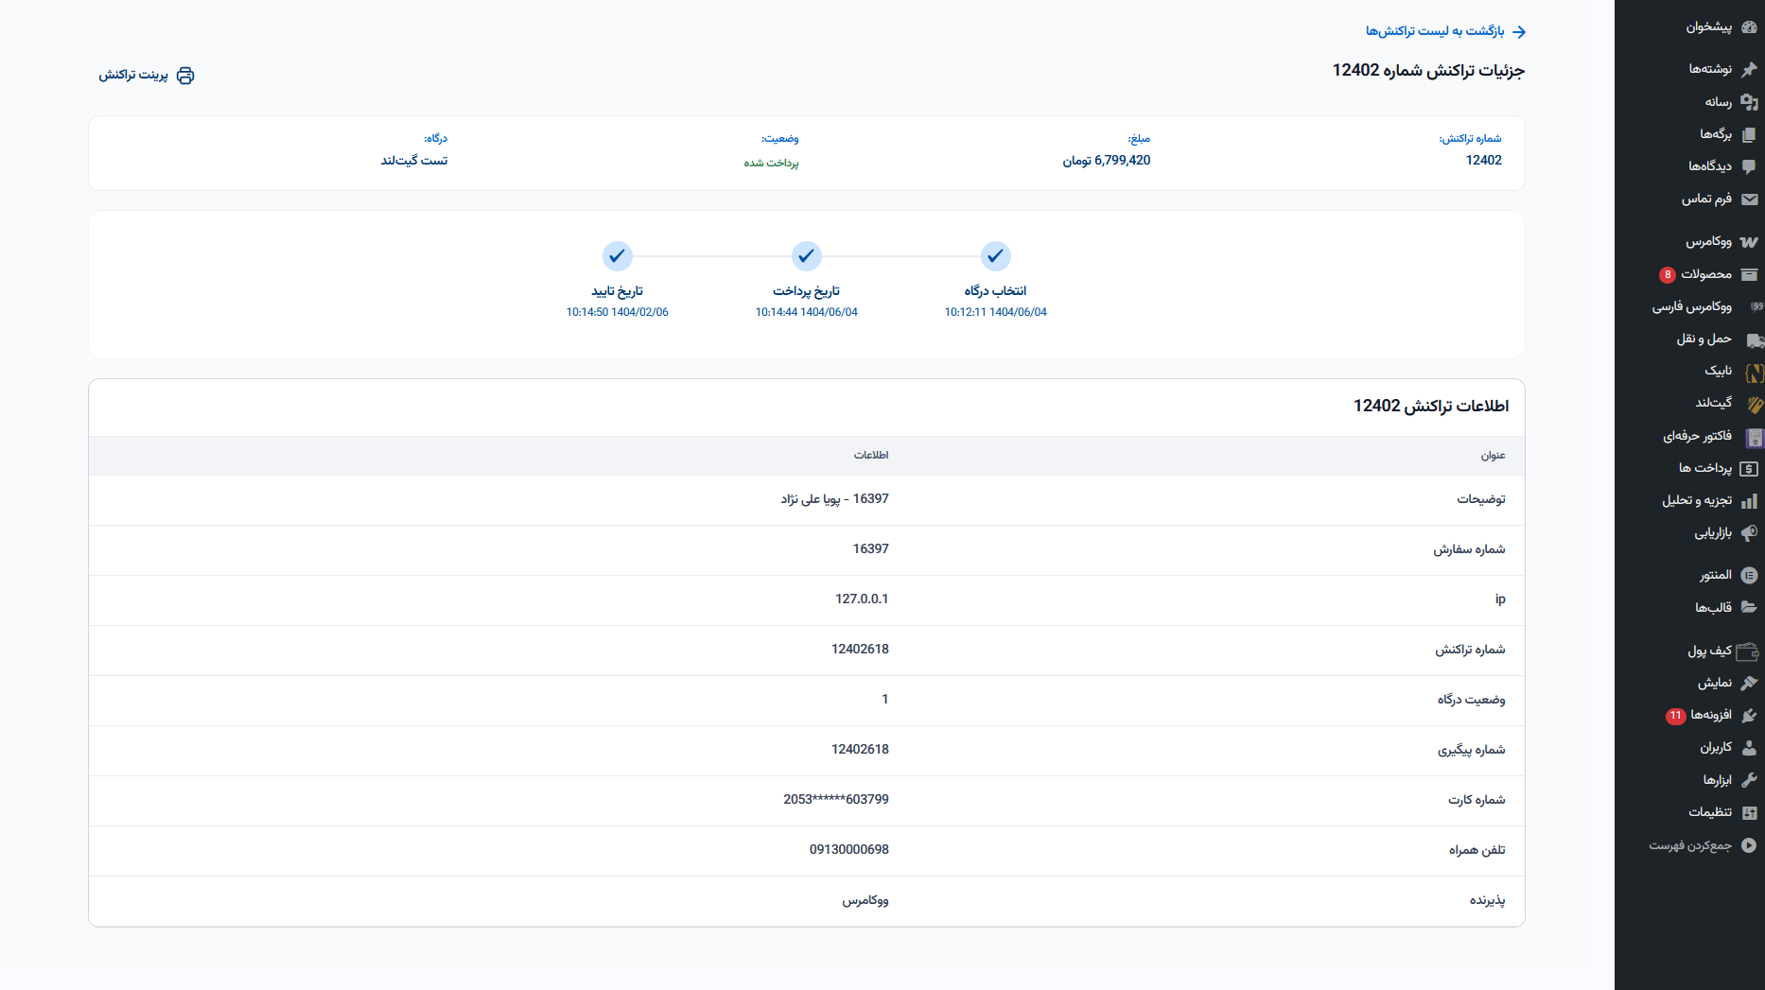The image size is (1765, 990).
Task: Open the Wallet (کیف پول) icon
Action: [1748, 651]
